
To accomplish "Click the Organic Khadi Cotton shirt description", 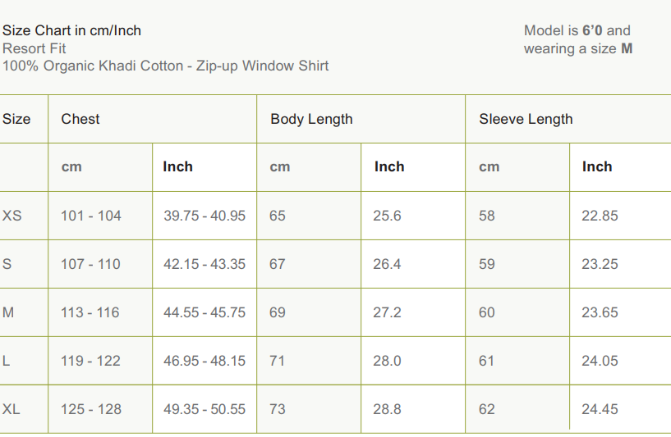I will click(x=165, y=66).
